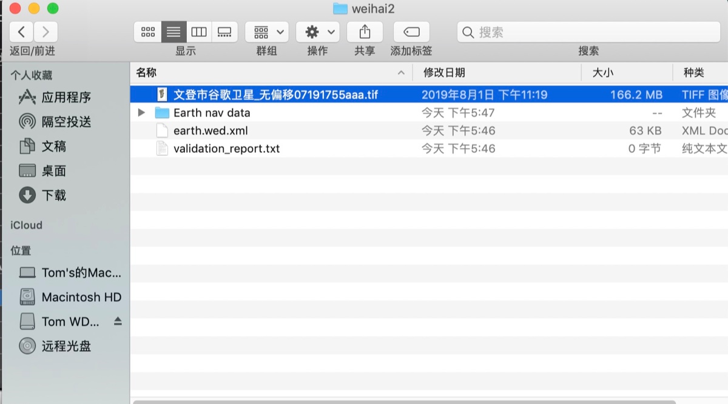This screenshot has width=728, height=404.
Task: Click the forward navigation arrow
Action: tap(45, 32)
